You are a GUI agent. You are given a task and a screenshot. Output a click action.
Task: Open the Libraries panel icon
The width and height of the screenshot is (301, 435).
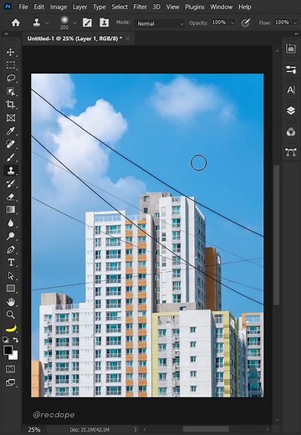pos(291,49)
